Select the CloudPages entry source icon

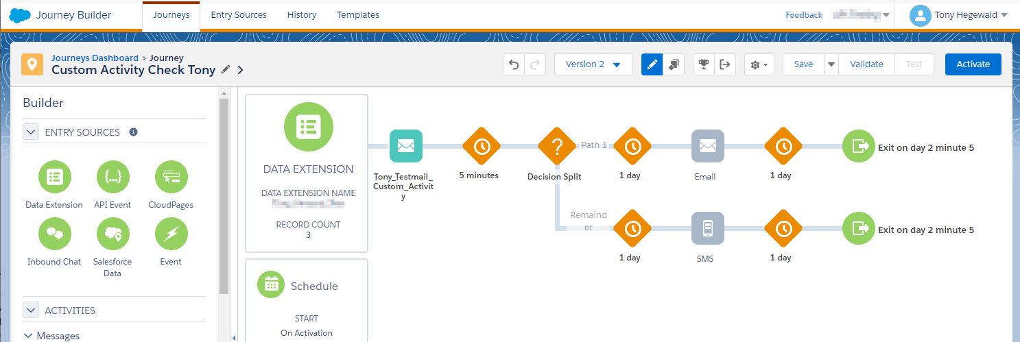click(171, 178)
